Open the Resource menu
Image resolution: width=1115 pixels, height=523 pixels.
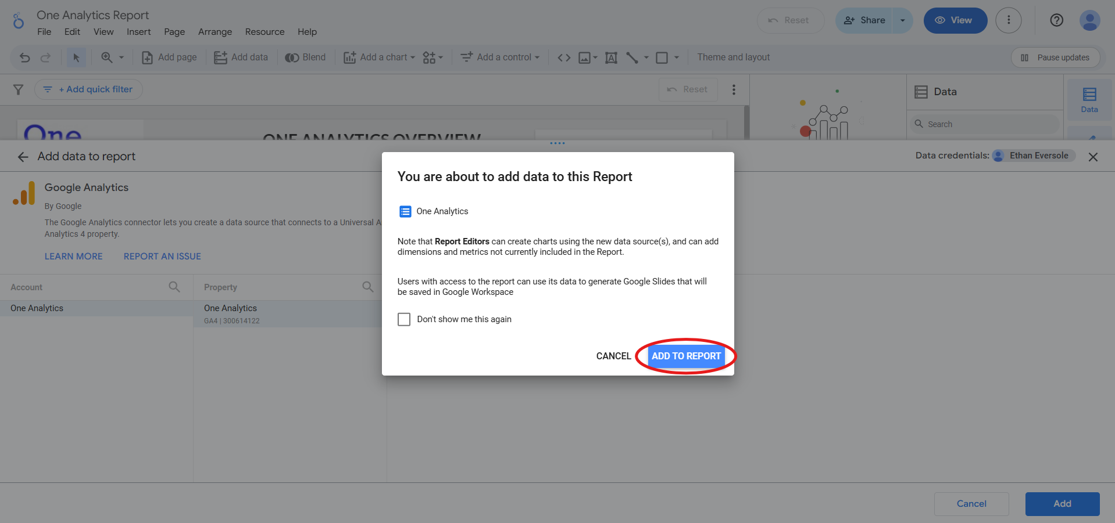265,32
